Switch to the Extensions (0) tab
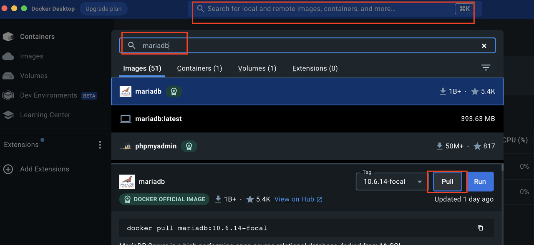Viewport: 534px width, 245px height. (315, 68)
